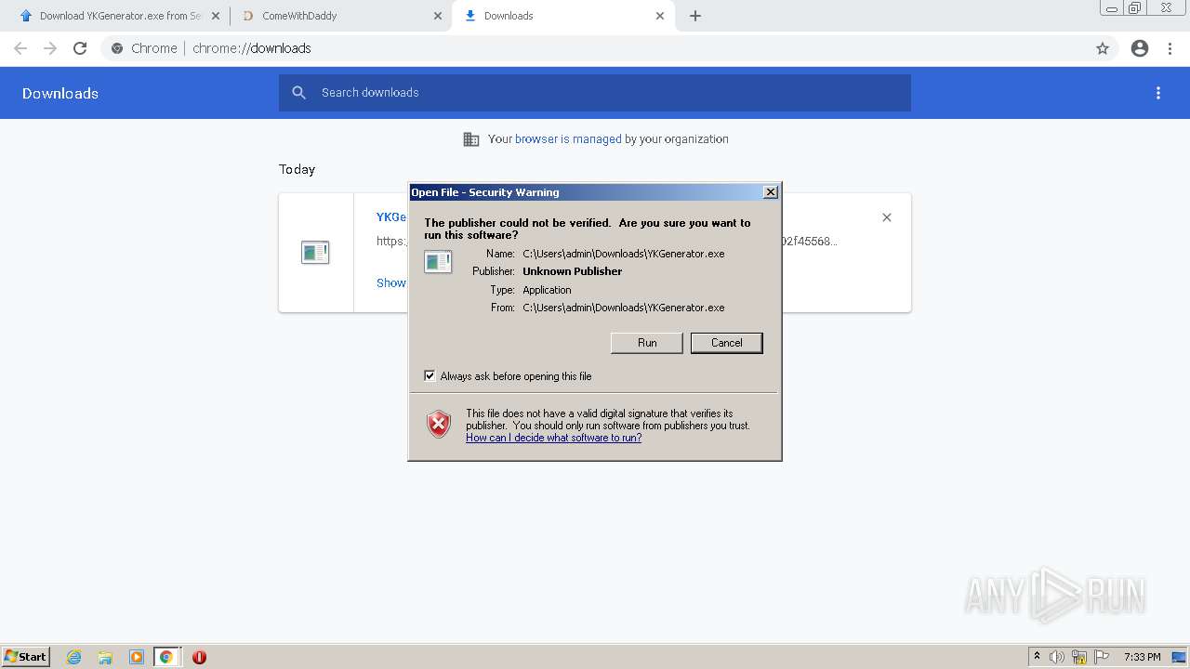Viewport: 1190px width, 669px height.
Task: Open the Chrome profile account icon
Action: tap(1140, 48)
